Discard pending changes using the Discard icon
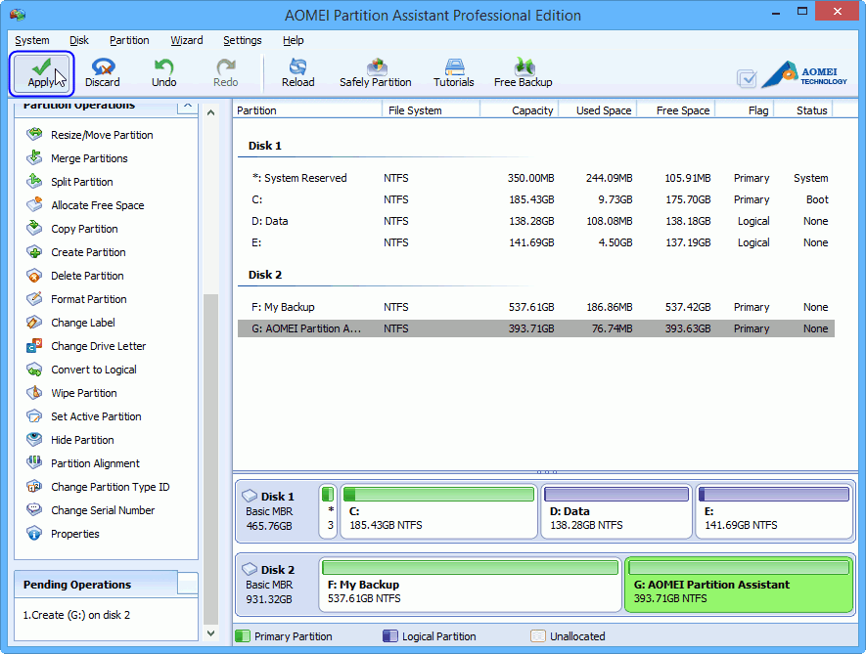The image size is (866, 654). 102,73
